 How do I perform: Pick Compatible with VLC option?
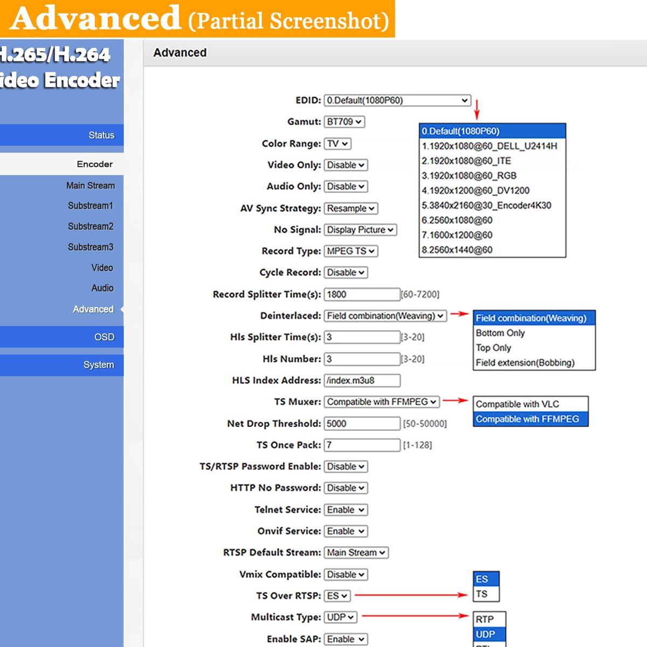pos(517,404)
